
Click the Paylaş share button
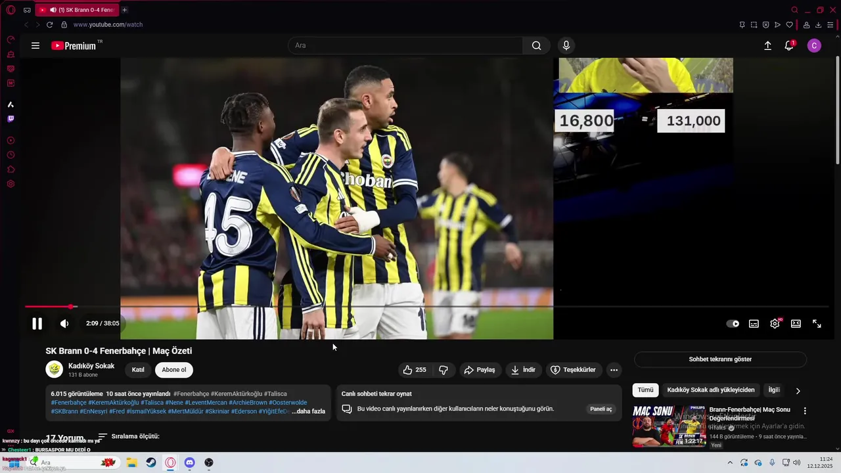pyautogui.click(x=480, y=370)
